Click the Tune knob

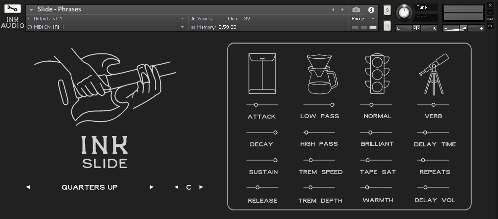point(404,12)
